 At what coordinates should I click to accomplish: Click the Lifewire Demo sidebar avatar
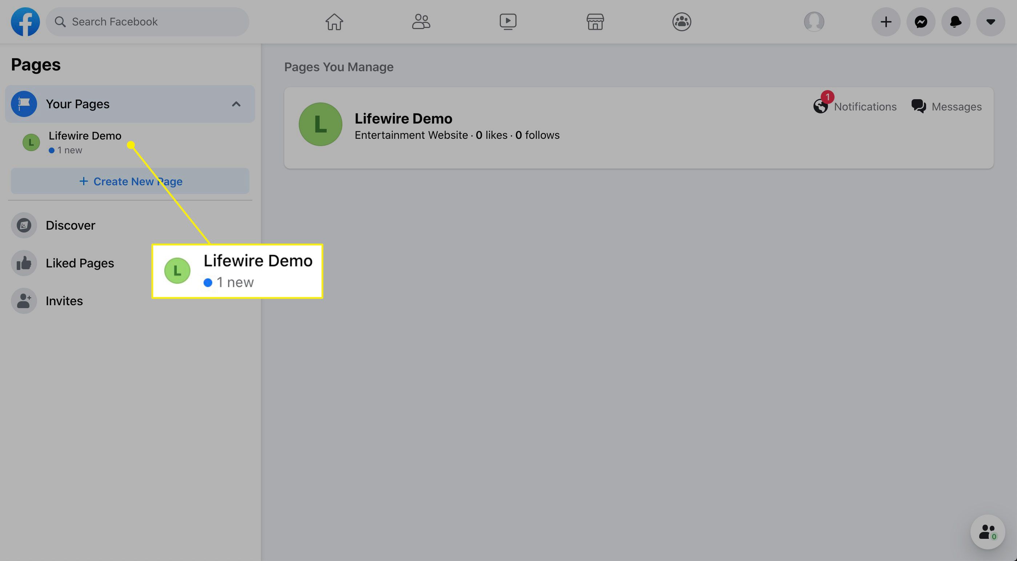click(x=31, y=142)
